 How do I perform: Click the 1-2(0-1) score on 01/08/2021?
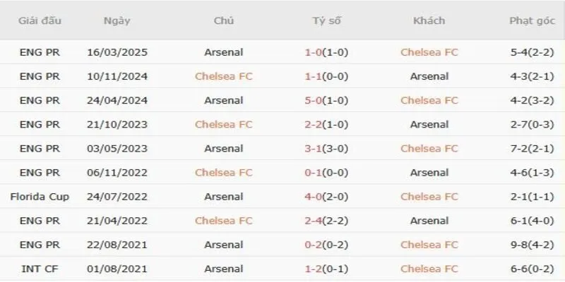click(326, 268)
